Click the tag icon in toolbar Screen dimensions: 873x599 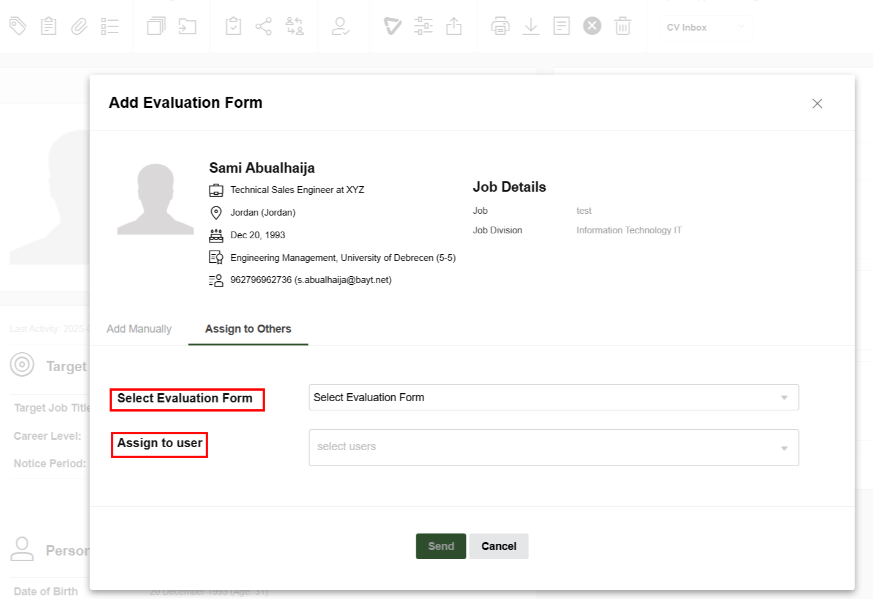point(18,26)
